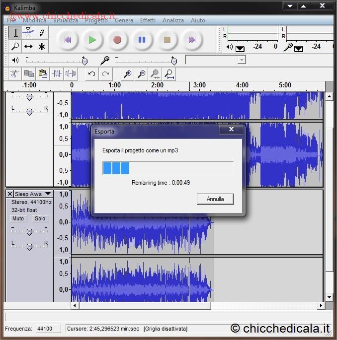Select the Draw pencil tool
337x340 pixels.
(42, 33)
